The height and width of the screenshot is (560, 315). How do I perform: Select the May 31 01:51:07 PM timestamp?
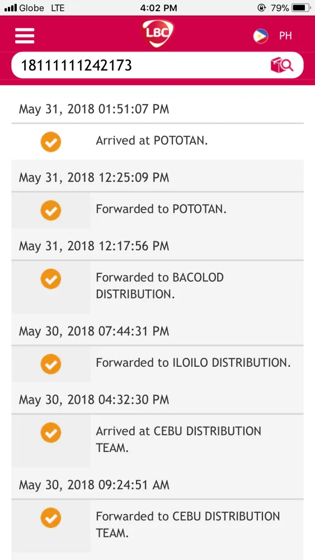click(94, 109)
